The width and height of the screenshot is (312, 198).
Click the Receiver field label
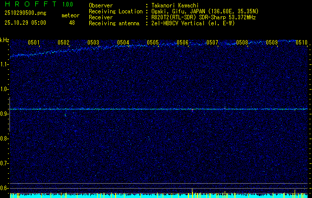click(101, 17)
